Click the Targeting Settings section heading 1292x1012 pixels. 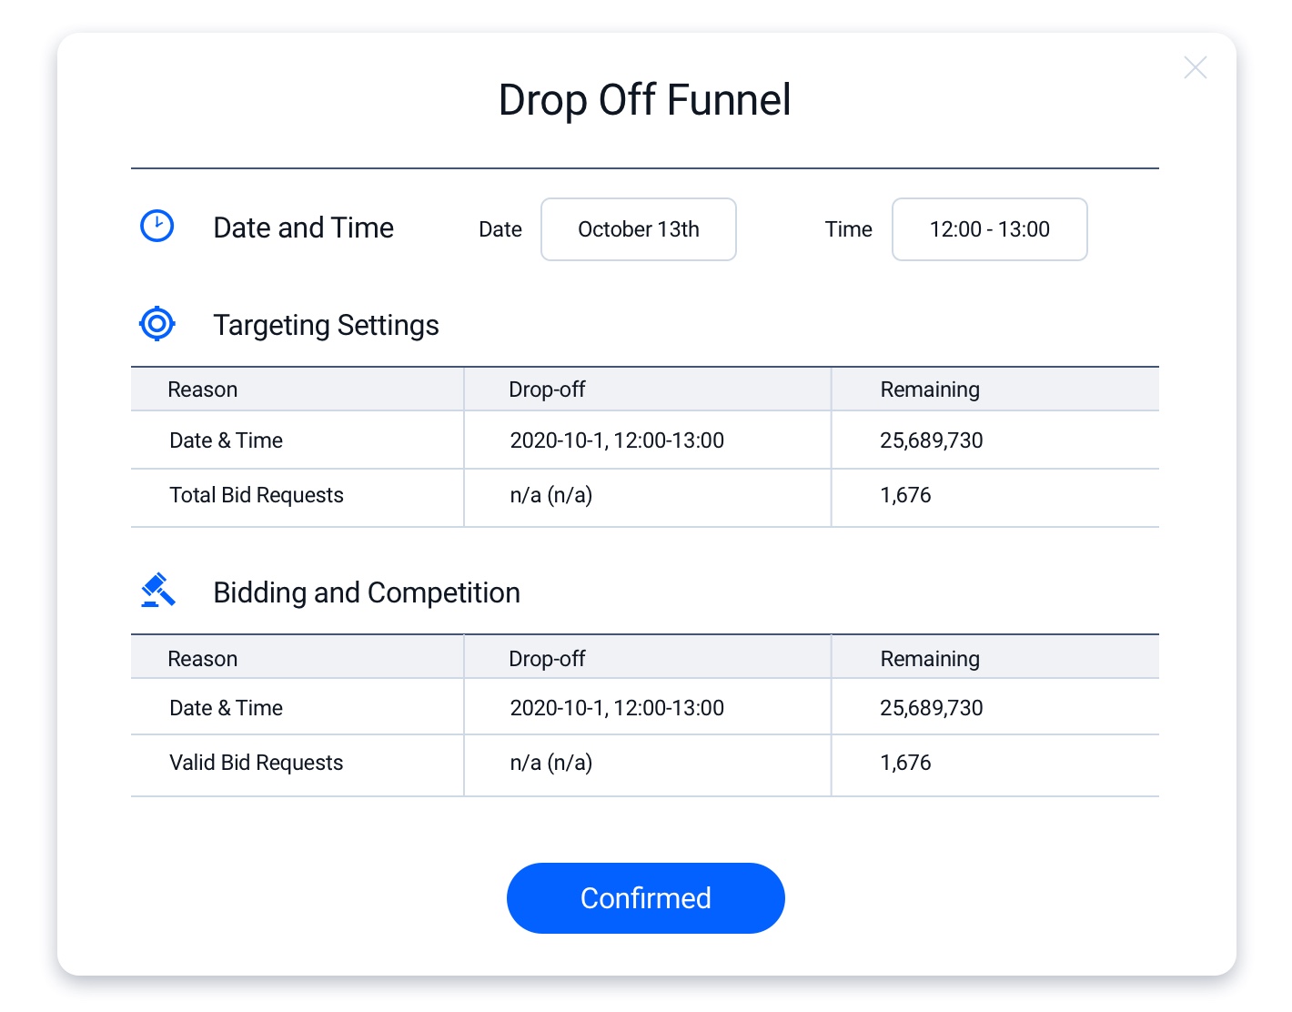click(327, 325)
